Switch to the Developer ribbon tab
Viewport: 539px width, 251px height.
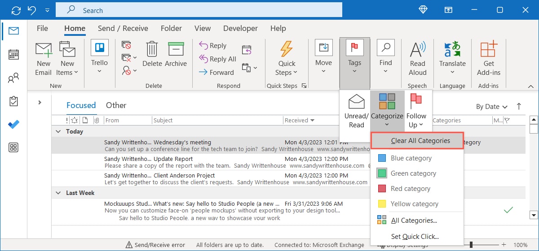pos(240,28)
